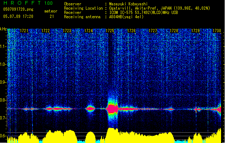Click the date stamp 05.07.09 17:20

click(x=18, y=16)
